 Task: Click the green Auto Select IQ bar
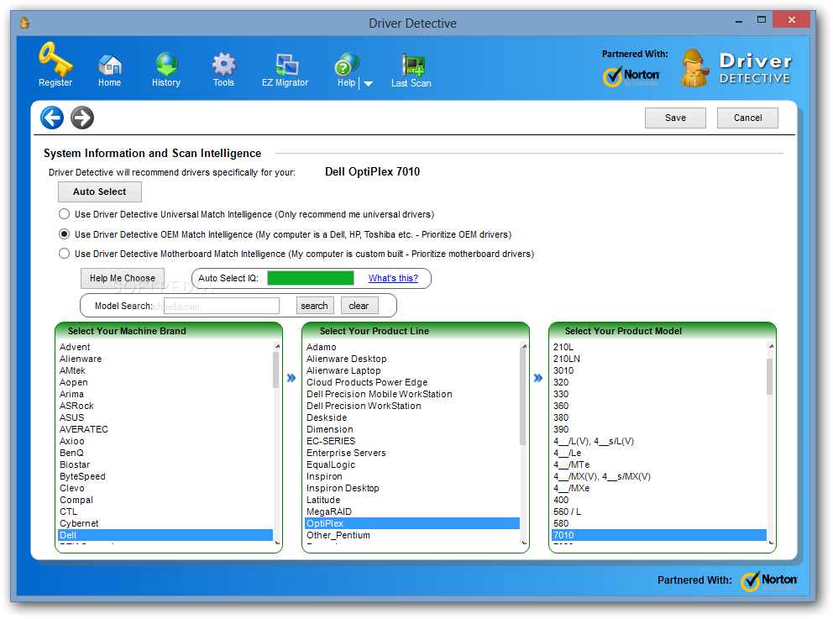coord(311,278)
